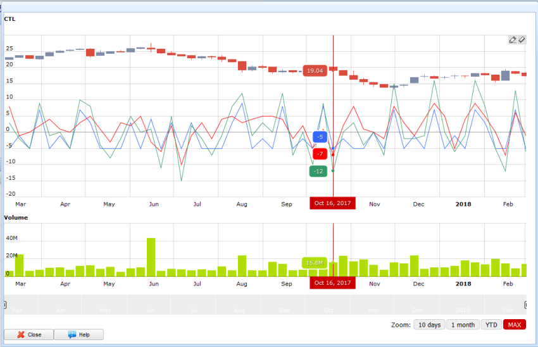Click the chart scrollbar selection area

[266, 305]
